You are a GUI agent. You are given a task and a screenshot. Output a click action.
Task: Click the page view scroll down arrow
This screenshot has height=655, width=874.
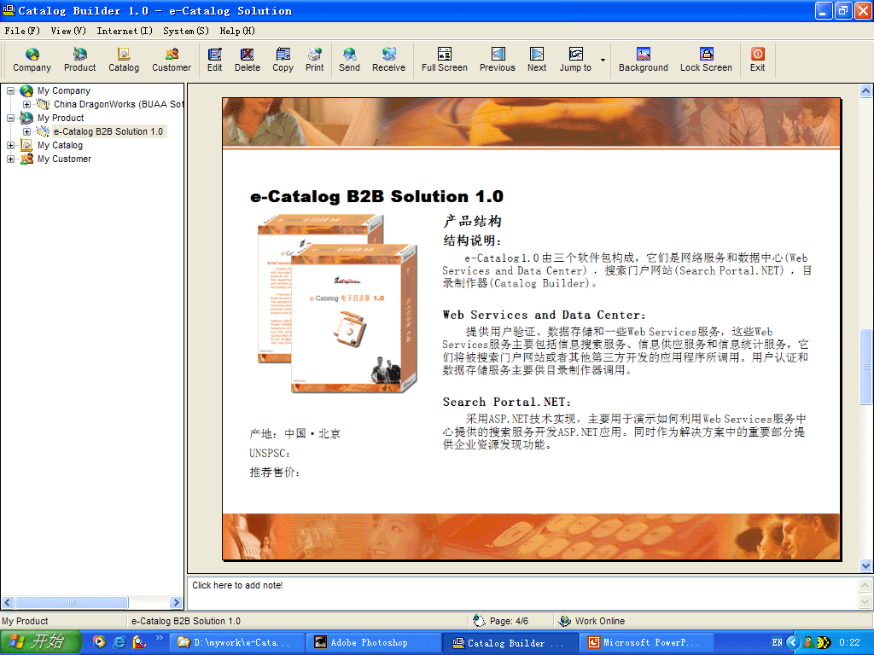click(x=865, y=565)
